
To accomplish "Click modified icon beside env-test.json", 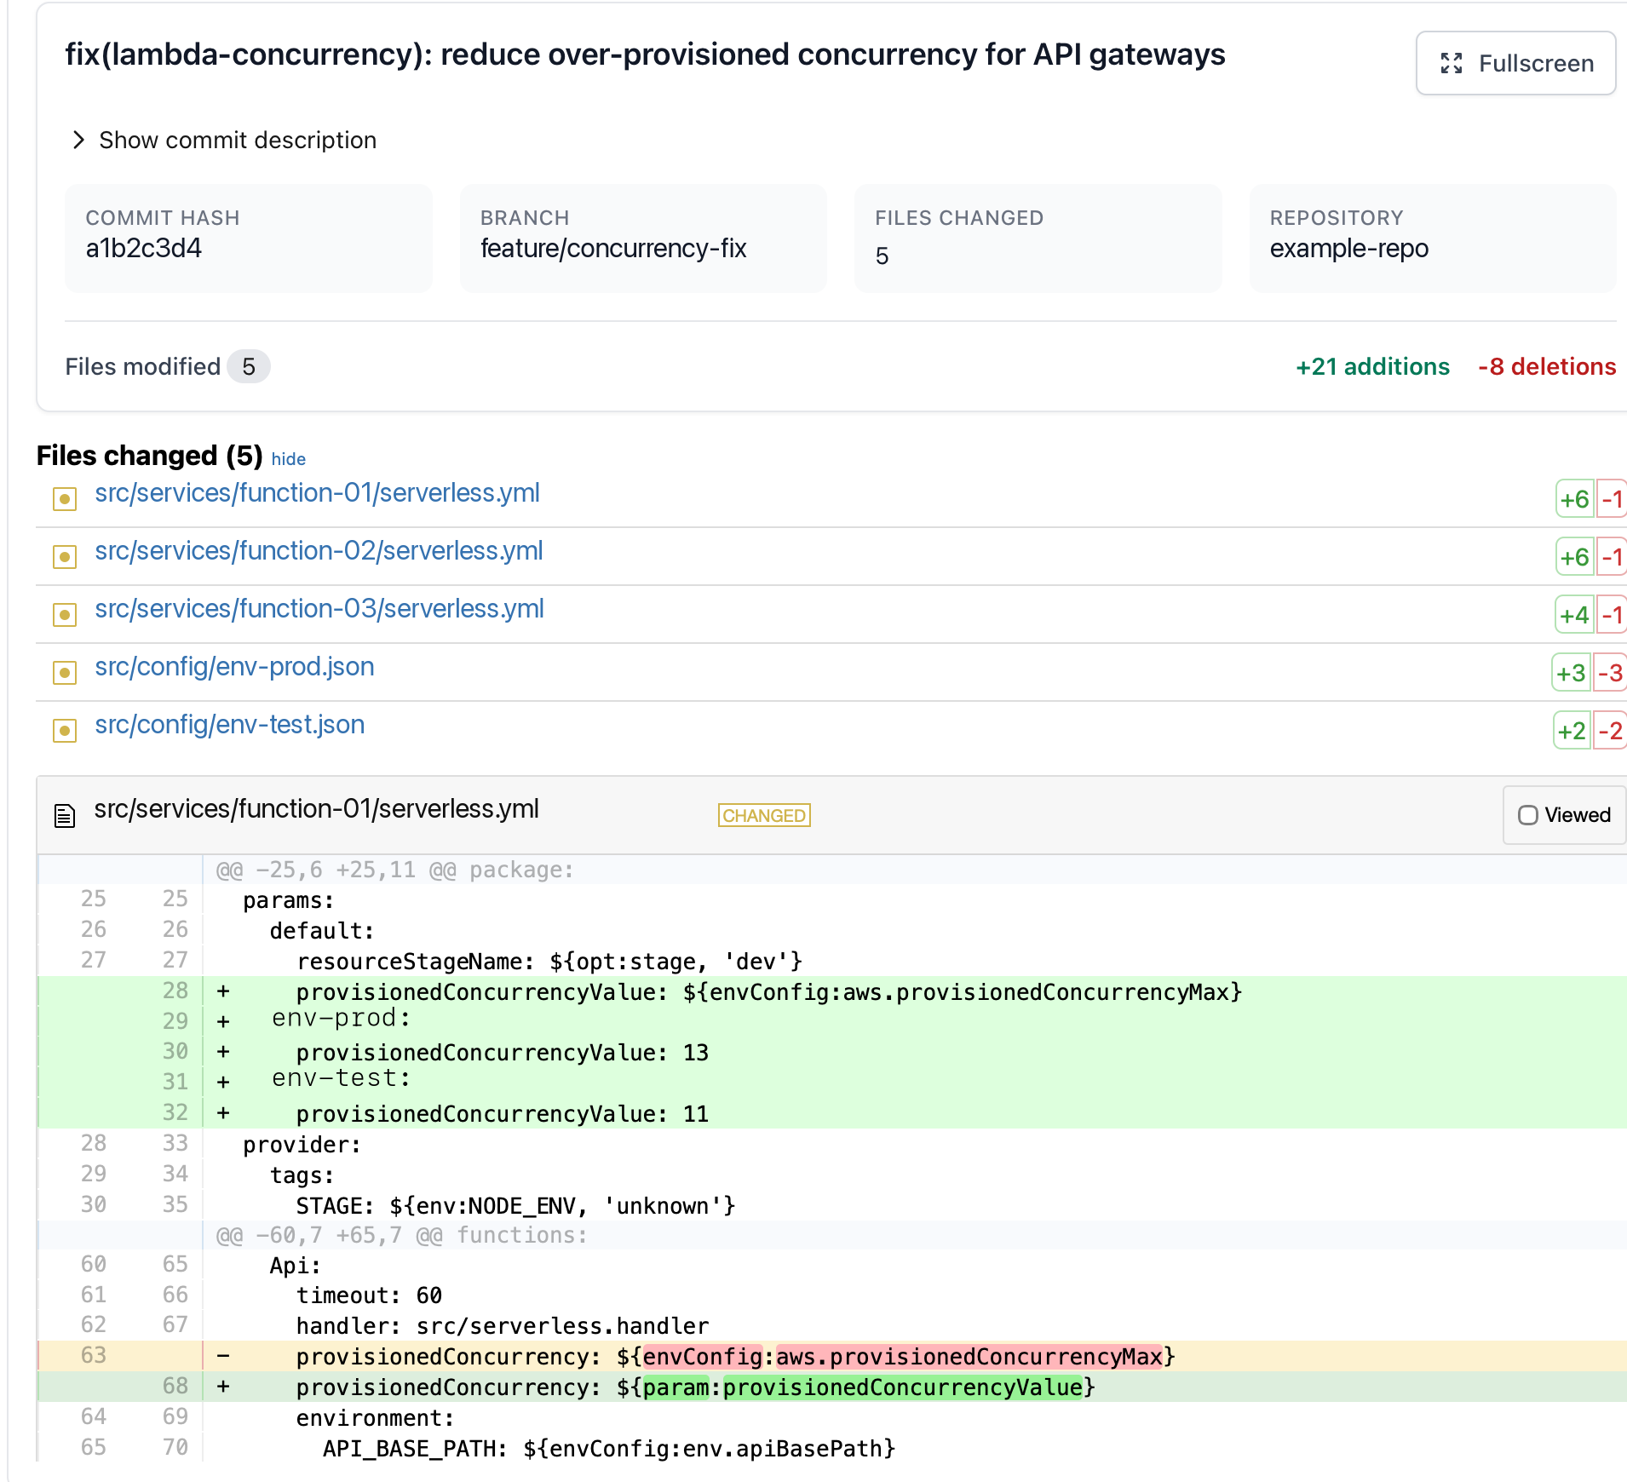I will (65, 730).
